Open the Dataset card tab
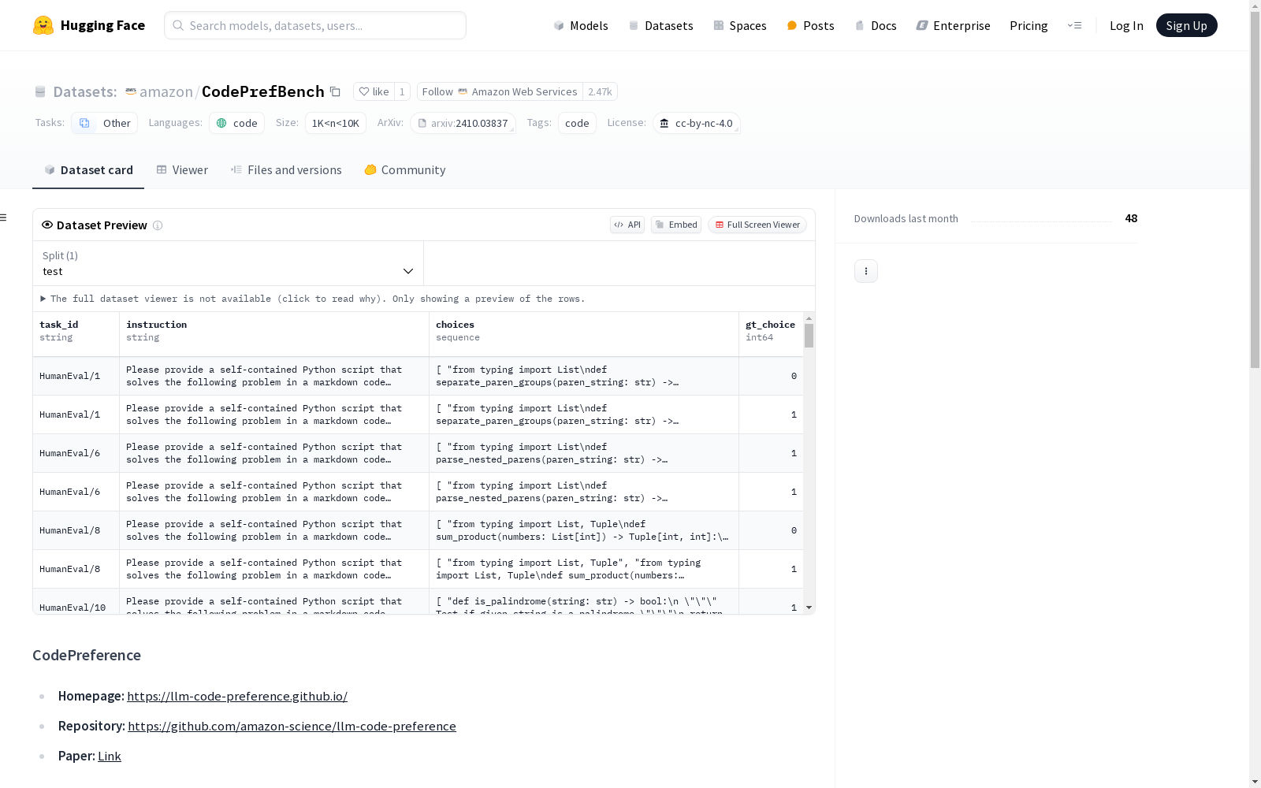 (x=88, y=170)
